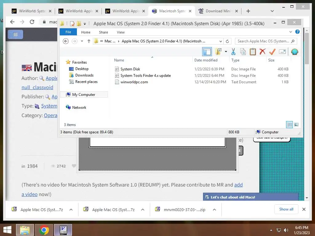The height and width of the screenshot is (236, 315).
Task: Open Explorer recent locations dropdown
Action: click(82, 41)
